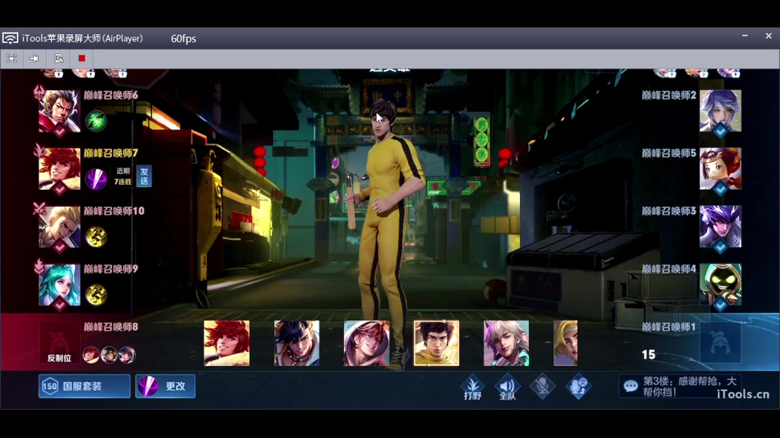This screenshot has height=438, width=780.
Task: Toggle the 全队 team voice speaker
Action: (x=508, y=388)
